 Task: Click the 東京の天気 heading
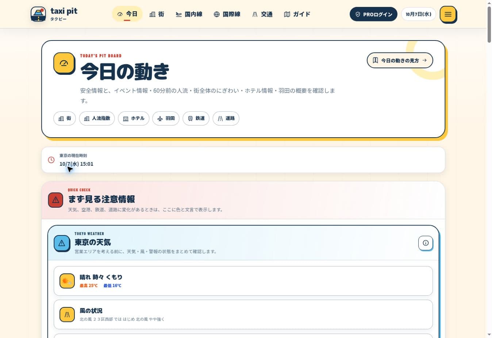(93, 242)
